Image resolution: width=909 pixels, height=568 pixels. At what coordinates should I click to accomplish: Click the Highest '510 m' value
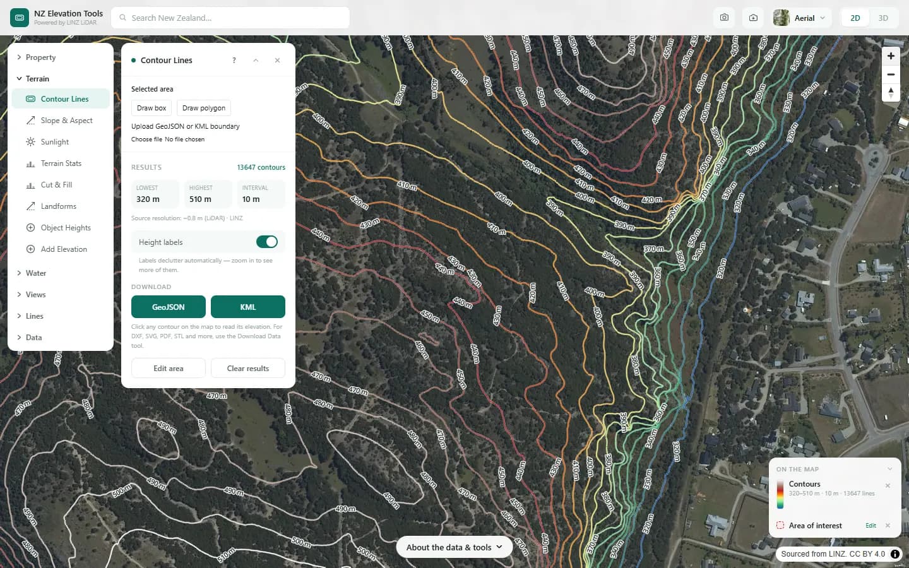tap(200, 199)
